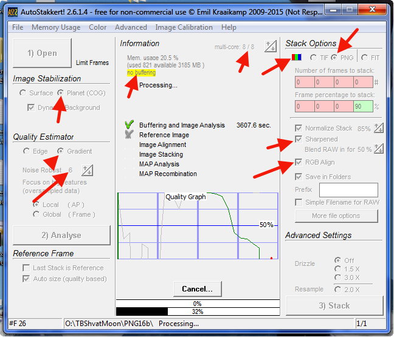394x337 pixels.
Task: Close the AutoStakkert window
Action: 372,10
